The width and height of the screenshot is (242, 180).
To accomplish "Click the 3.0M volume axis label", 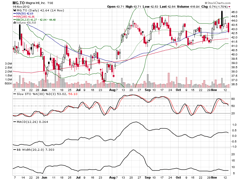I will tap(8, 63).
